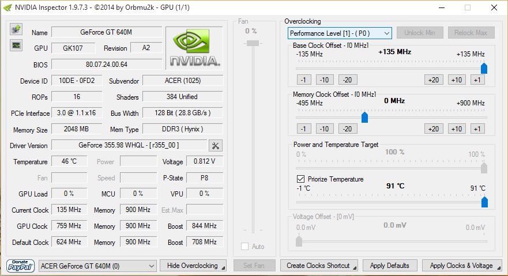
Task: Click the upload screenshot icon beside Name
Action: 16,29
